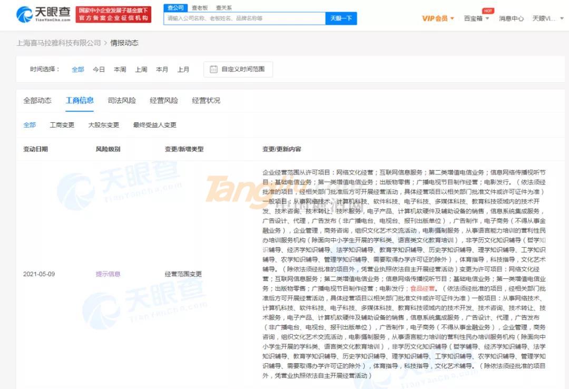The height and width of the screenshot is (389, 569).
Task: Expand the VIP会员 dropdown
Action: [x=438, y=18]
